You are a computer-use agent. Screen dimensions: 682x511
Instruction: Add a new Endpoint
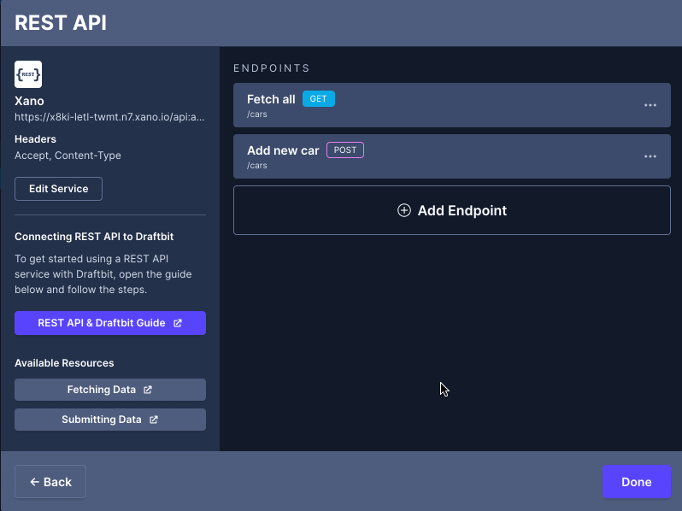(x=452, y=210)
